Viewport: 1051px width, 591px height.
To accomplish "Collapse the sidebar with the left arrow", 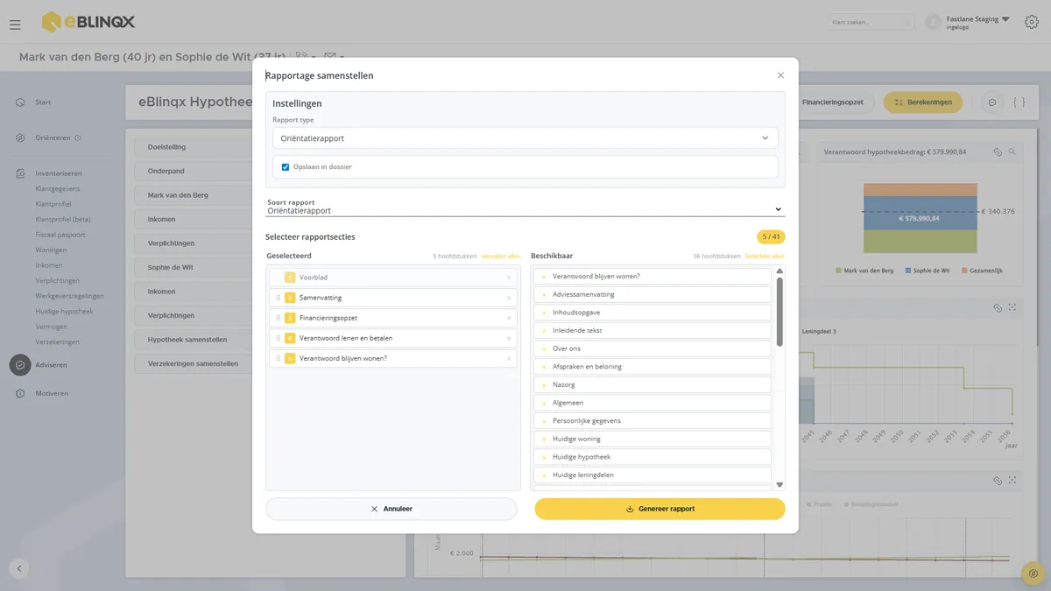I will [19, 568].
